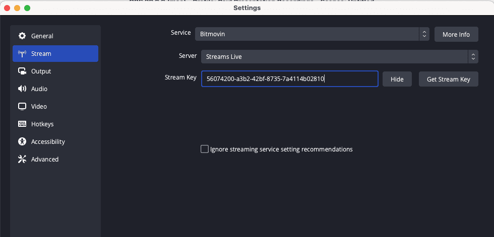The height and width of the screenshot is (237, 494).
Task: Open Hotkeys settings section
Action: click(x=55, y=124)
